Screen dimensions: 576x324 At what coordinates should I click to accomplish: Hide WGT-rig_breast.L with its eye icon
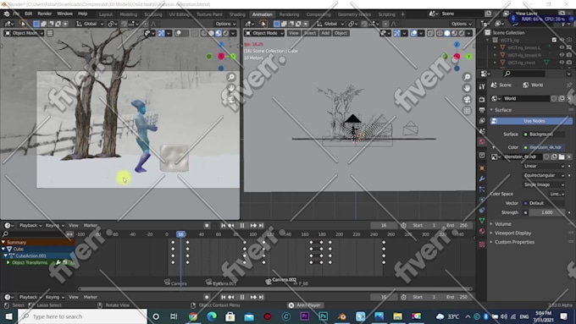pos(562,47)
